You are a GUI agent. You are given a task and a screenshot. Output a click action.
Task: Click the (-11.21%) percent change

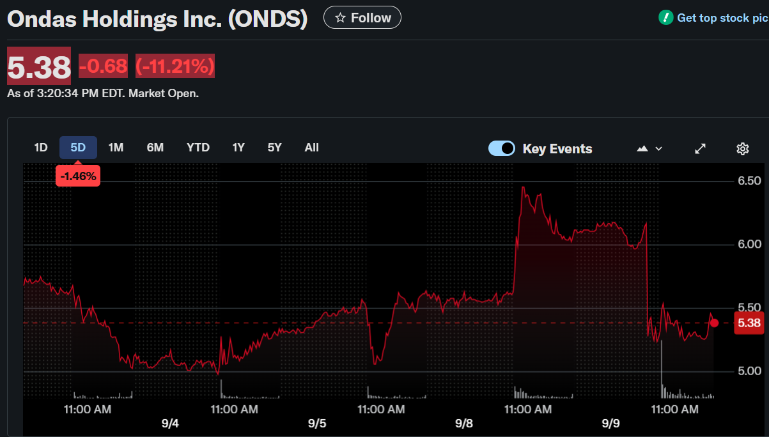coord(175,66)
